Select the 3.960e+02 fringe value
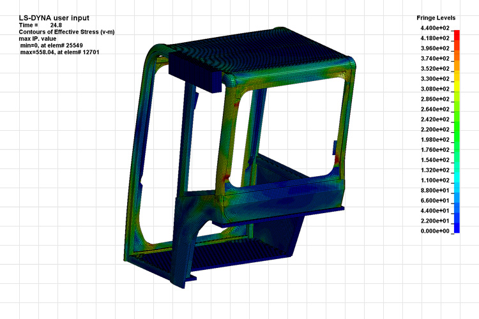 click(435, 48)
